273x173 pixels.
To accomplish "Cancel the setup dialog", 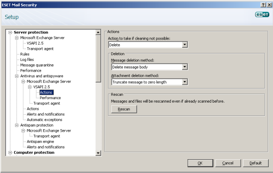I will (x=228, y=163).
